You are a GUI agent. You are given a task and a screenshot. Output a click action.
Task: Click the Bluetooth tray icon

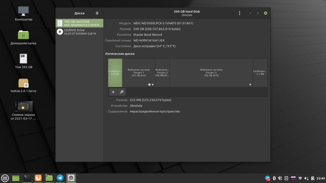click(x=274, y=178)
